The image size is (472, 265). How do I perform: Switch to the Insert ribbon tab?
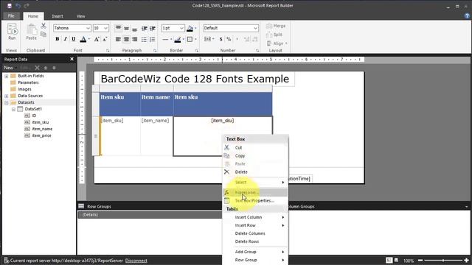[58, 16]
